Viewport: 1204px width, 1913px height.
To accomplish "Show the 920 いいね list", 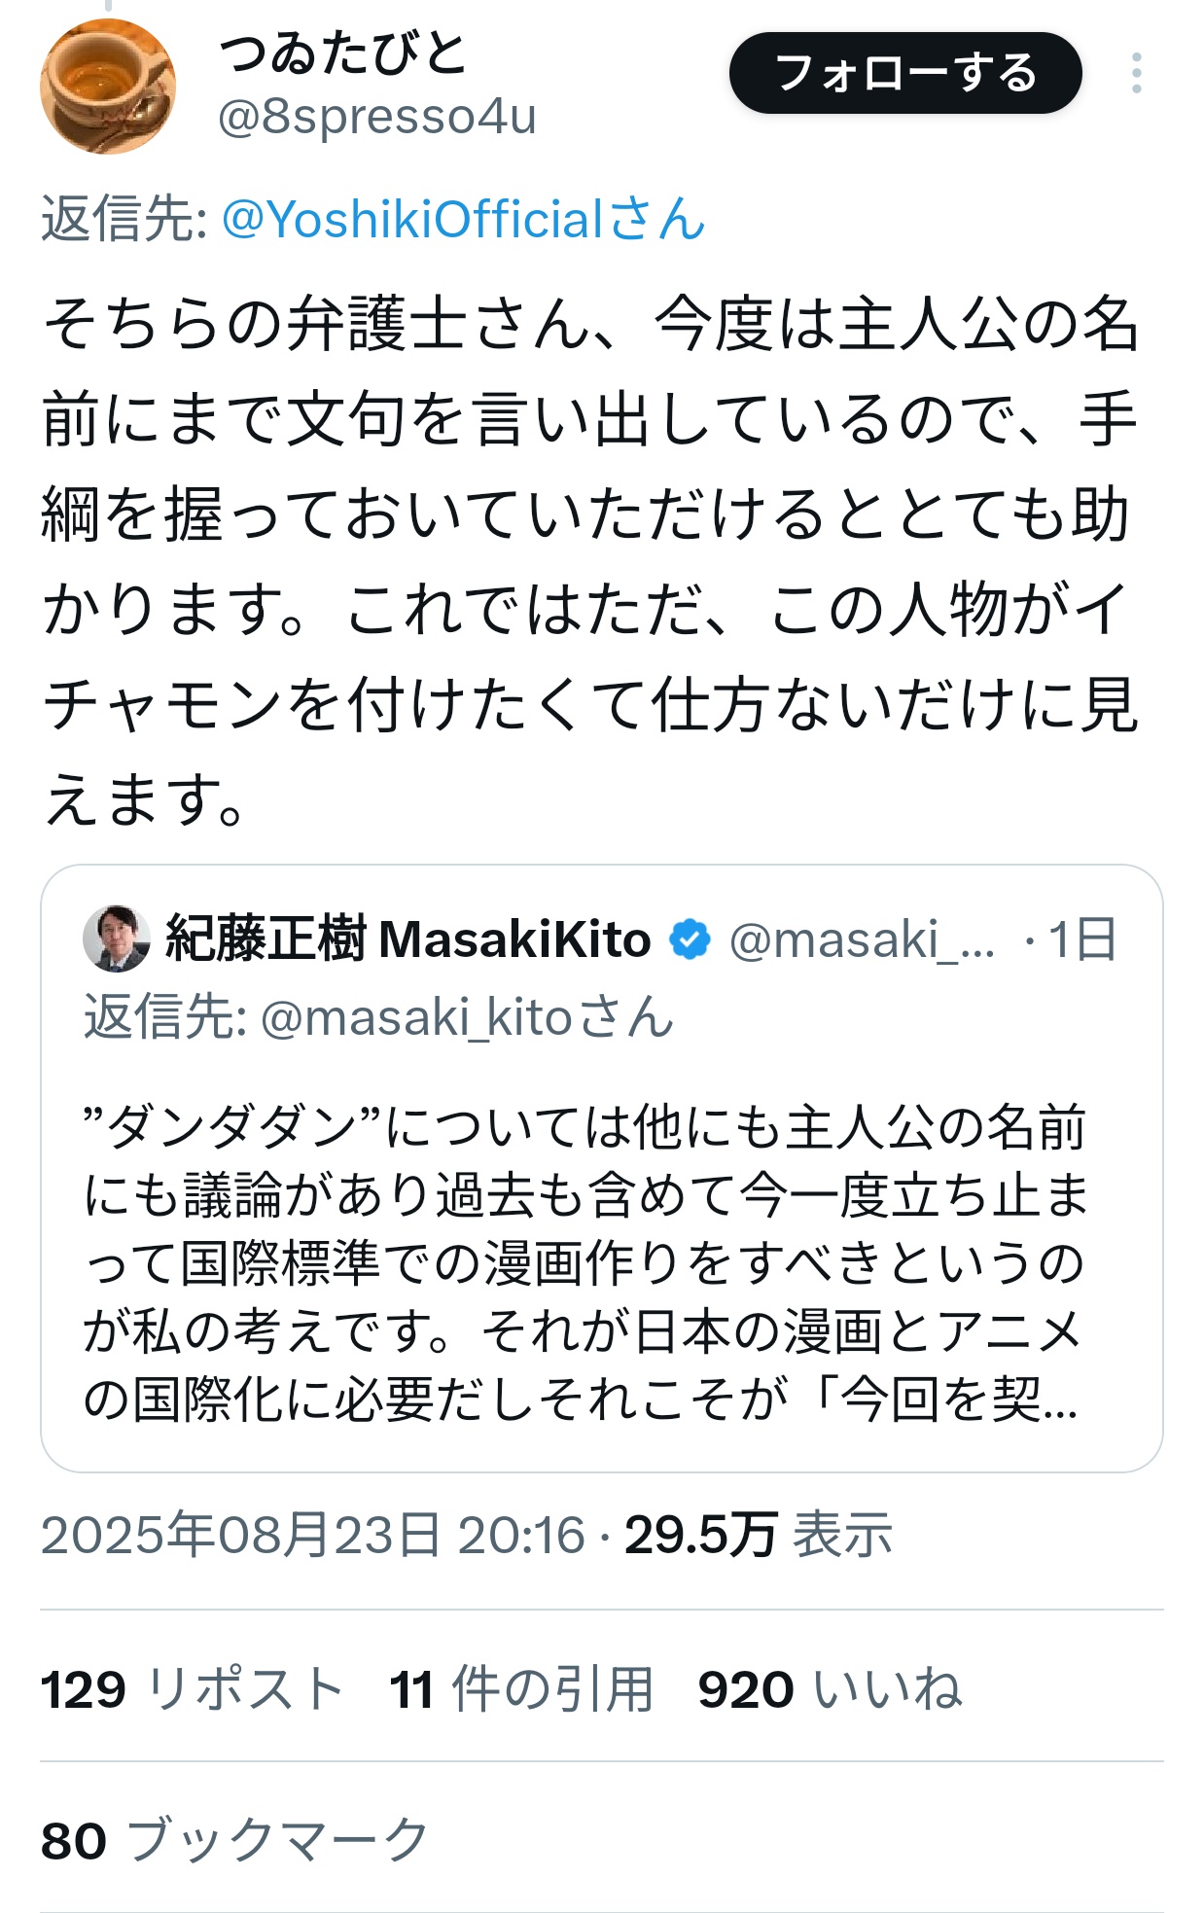I will click(831, 1688).
